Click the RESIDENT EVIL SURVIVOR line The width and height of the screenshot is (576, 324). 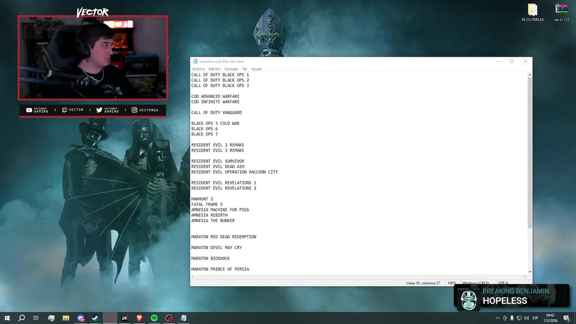click(x=218, y=161)
